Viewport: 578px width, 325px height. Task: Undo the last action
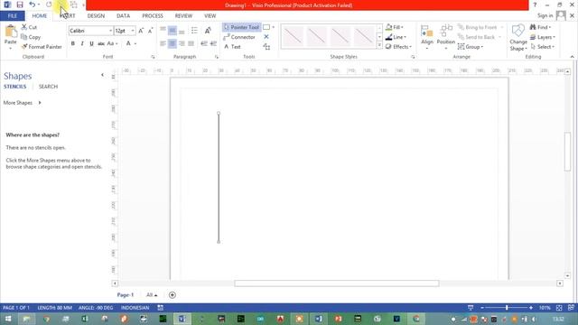point(33,5)
